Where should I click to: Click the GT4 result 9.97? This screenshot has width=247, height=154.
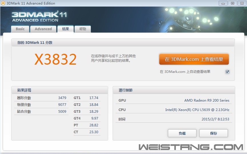tap(95, 118)
